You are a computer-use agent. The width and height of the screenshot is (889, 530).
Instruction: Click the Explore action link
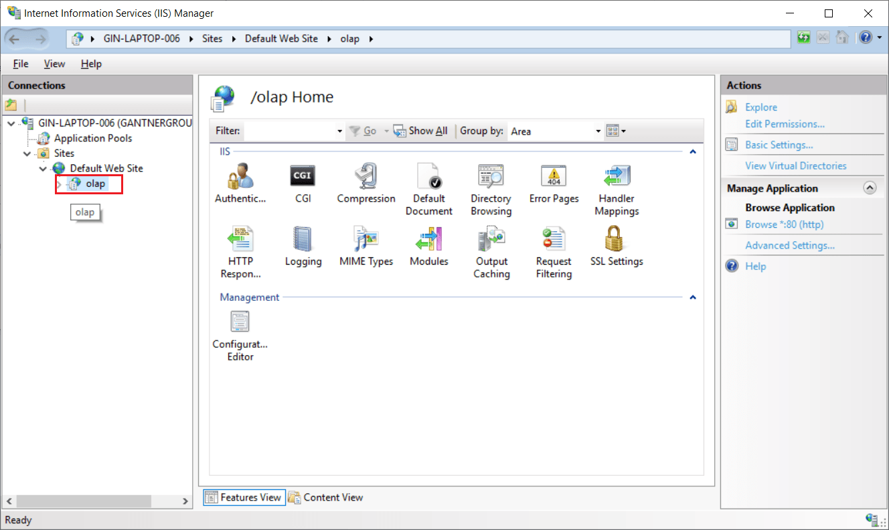tap(761, 107)
